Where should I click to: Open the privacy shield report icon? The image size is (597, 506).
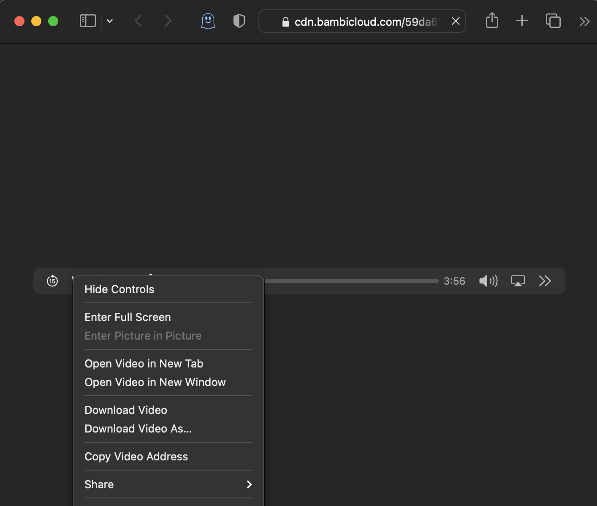(239, 21)
